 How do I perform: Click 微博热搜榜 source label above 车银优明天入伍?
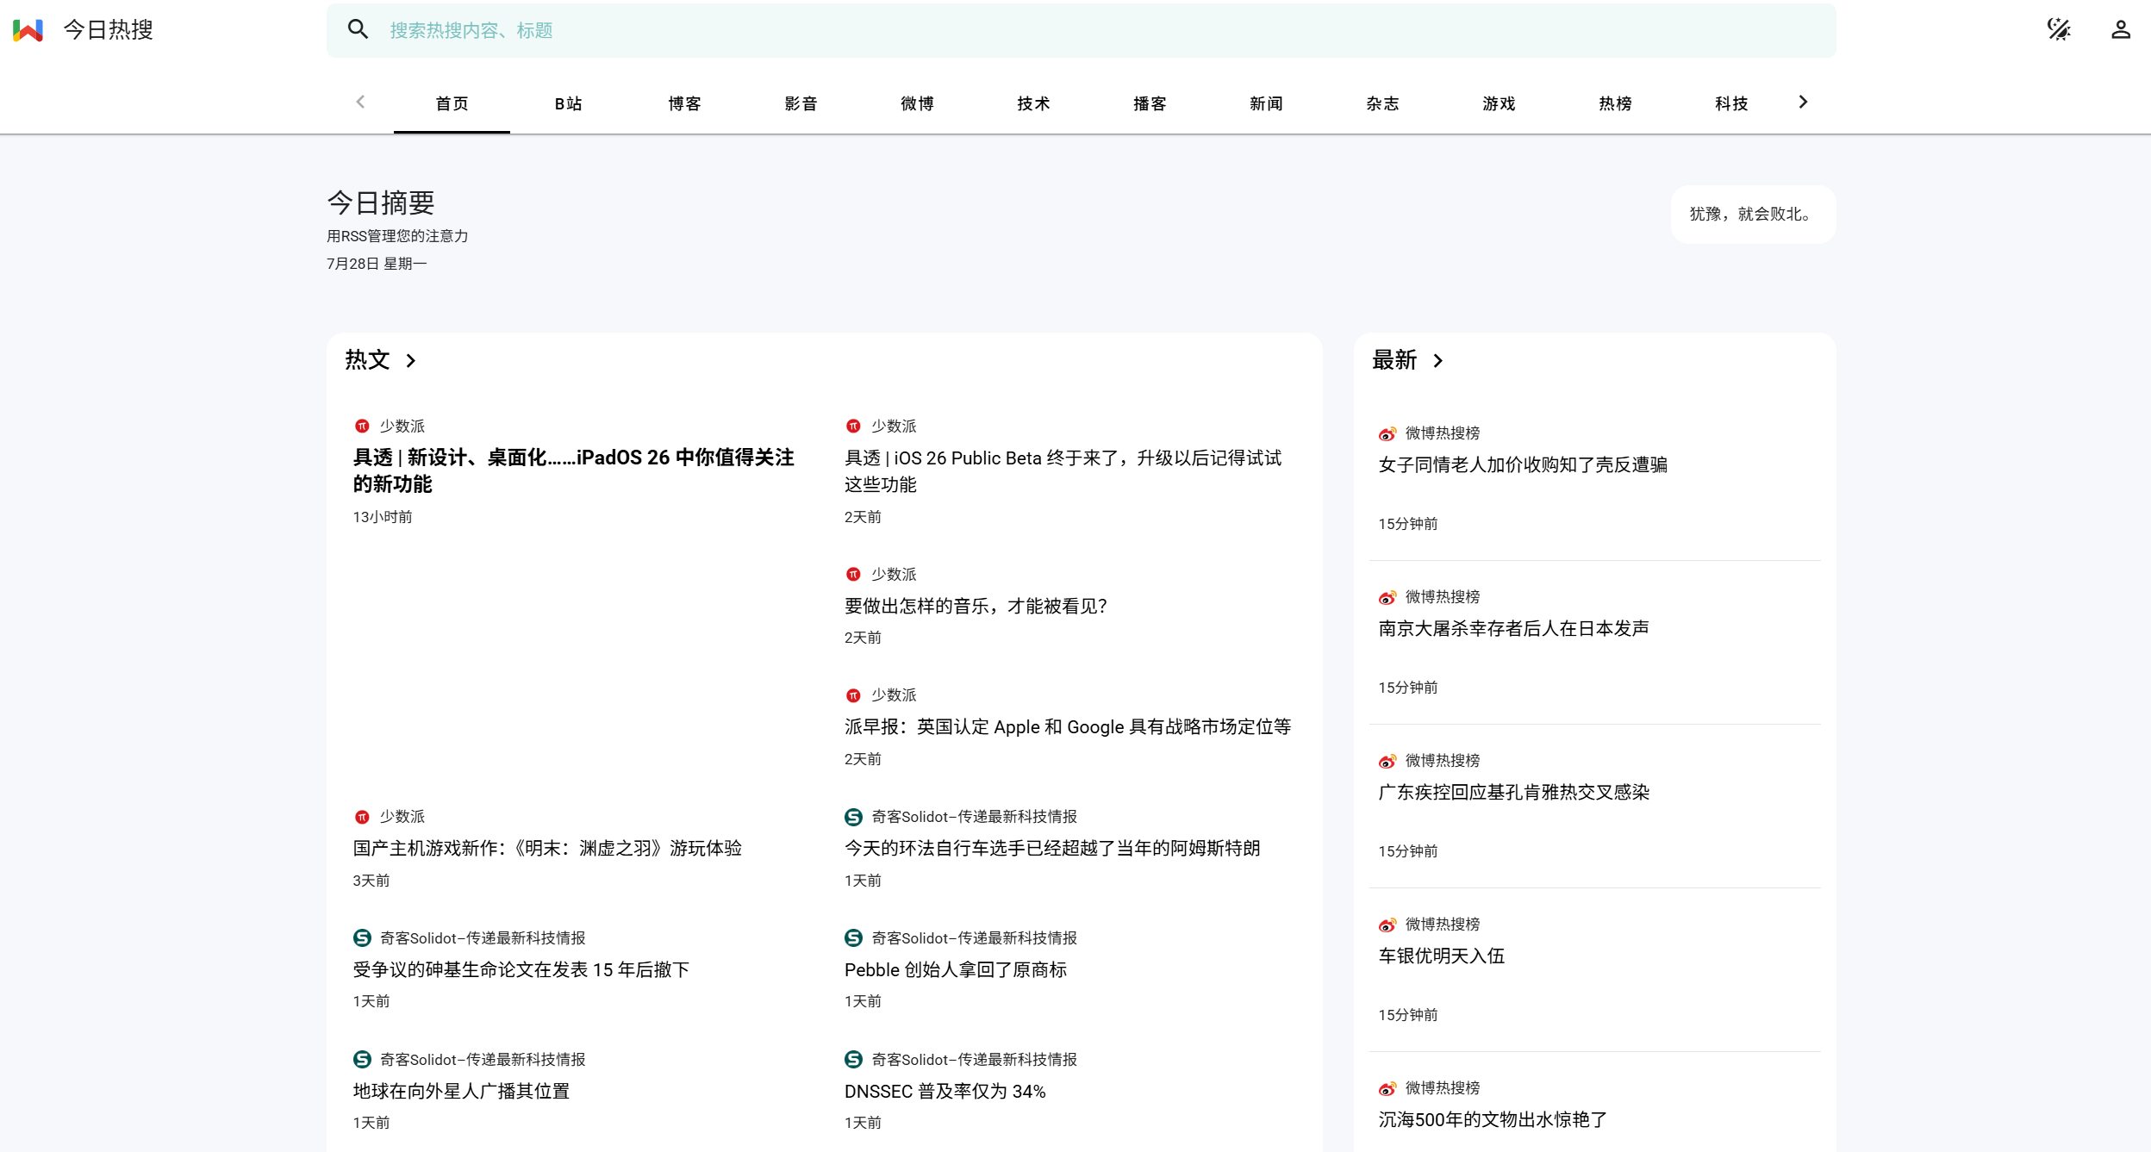[1443, 925]
